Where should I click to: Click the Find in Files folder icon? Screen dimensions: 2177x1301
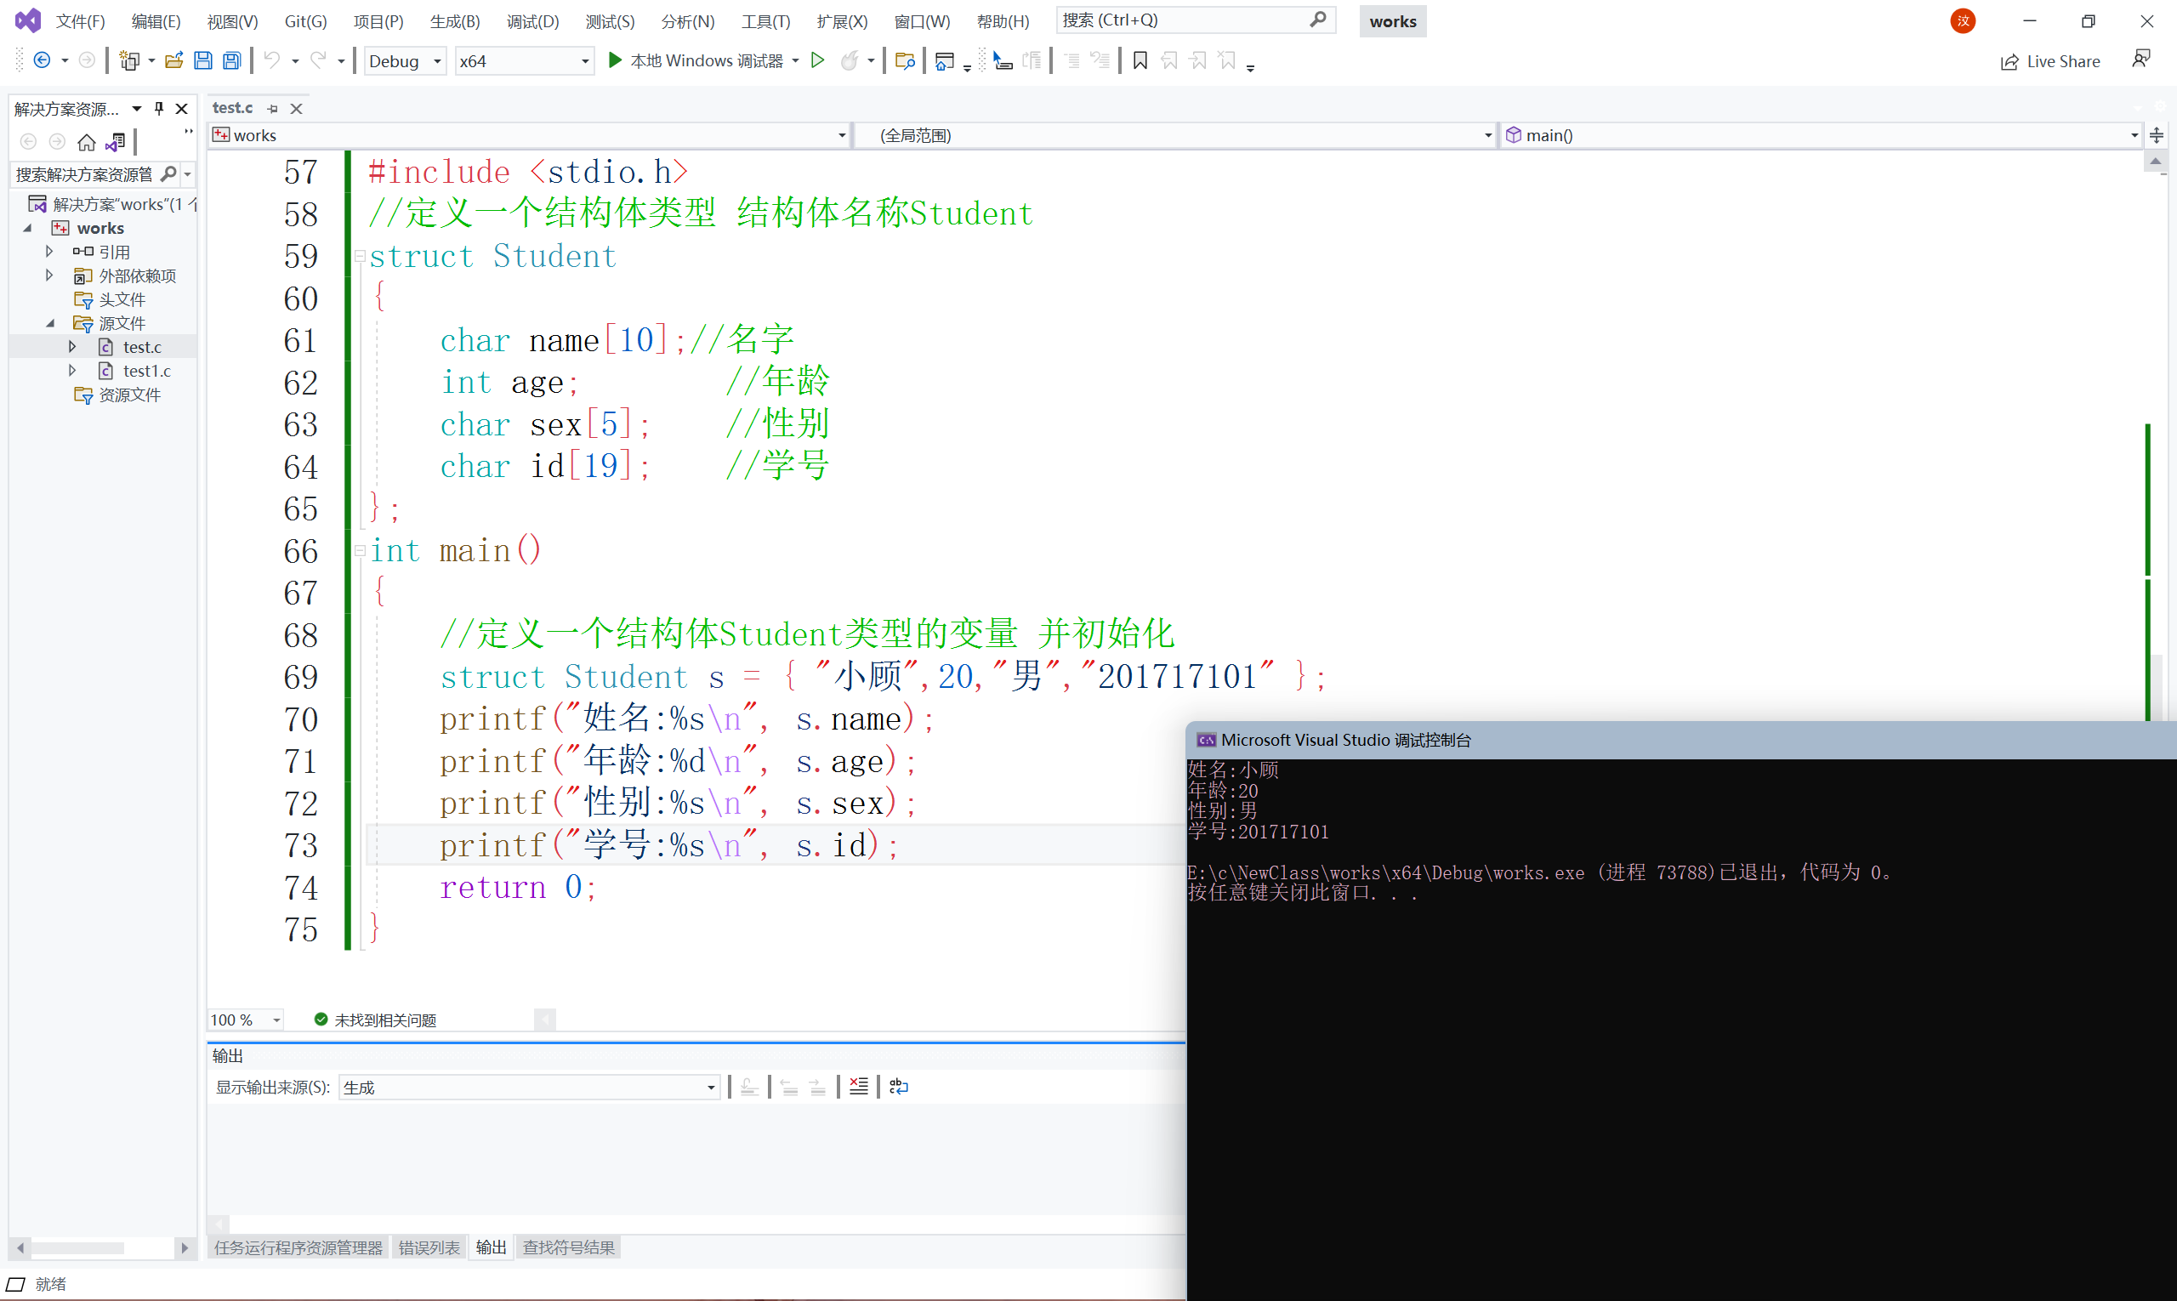(905, 60)
